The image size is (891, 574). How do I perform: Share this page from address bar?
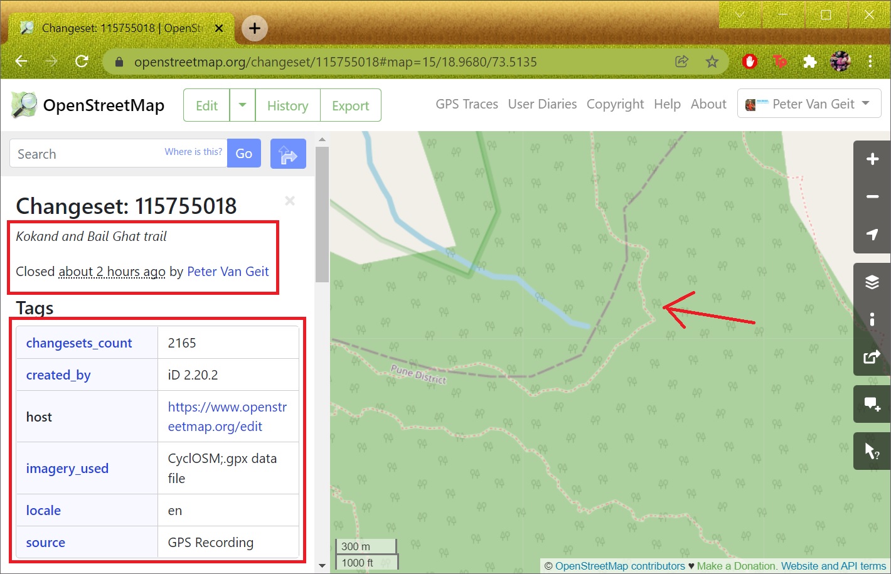(681, 61)
